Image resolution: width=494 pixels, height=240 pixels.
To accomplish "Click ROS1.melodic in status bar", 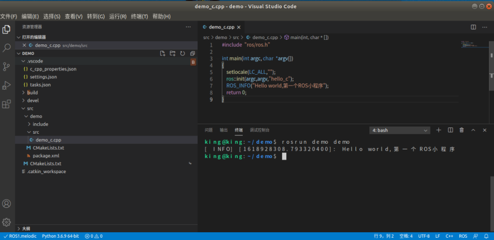I will (x=20, y=236).
